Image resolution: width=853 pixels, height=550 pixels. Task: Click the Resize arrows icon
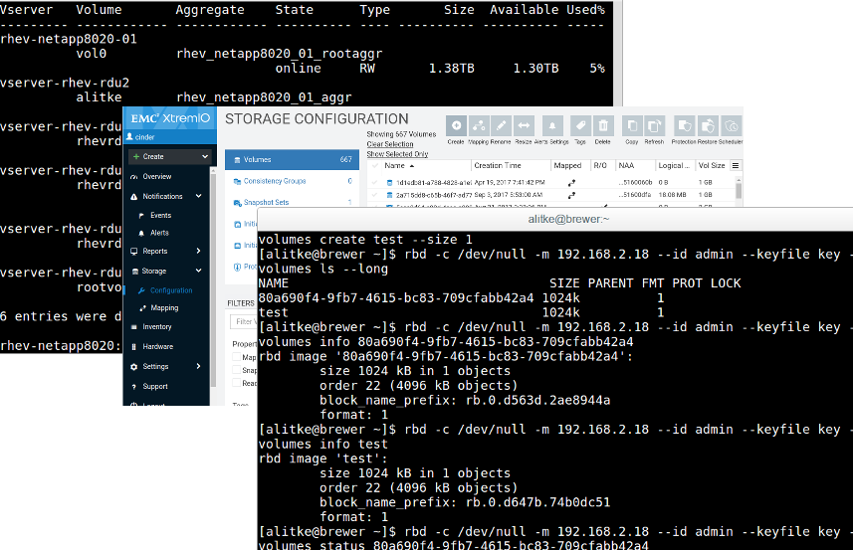[524, 126]
